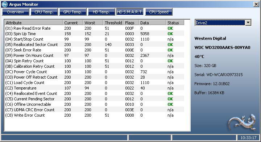Click the threshold value 140
261x142 pixels.
coord(108,45)
